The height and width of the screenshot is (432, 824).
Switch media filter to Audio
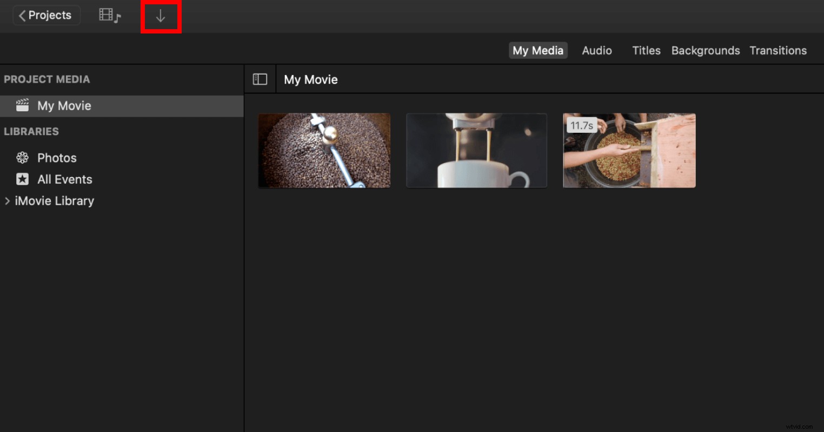596,50
